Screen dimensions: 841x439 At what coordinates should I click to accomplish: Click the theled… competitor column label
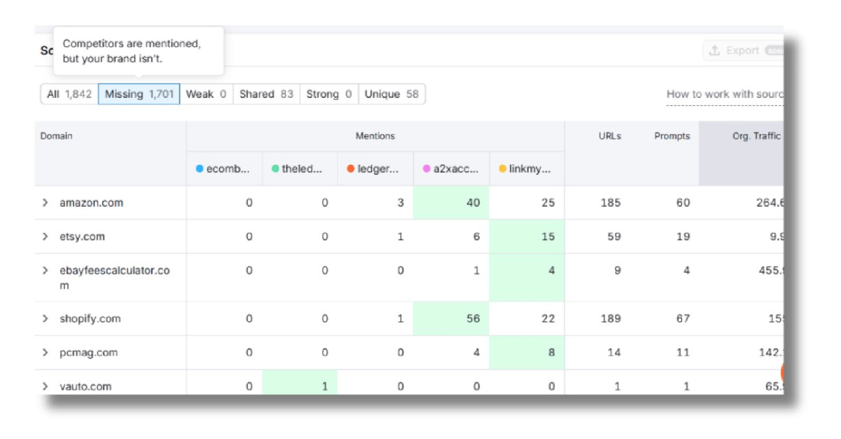coord(302,169)
